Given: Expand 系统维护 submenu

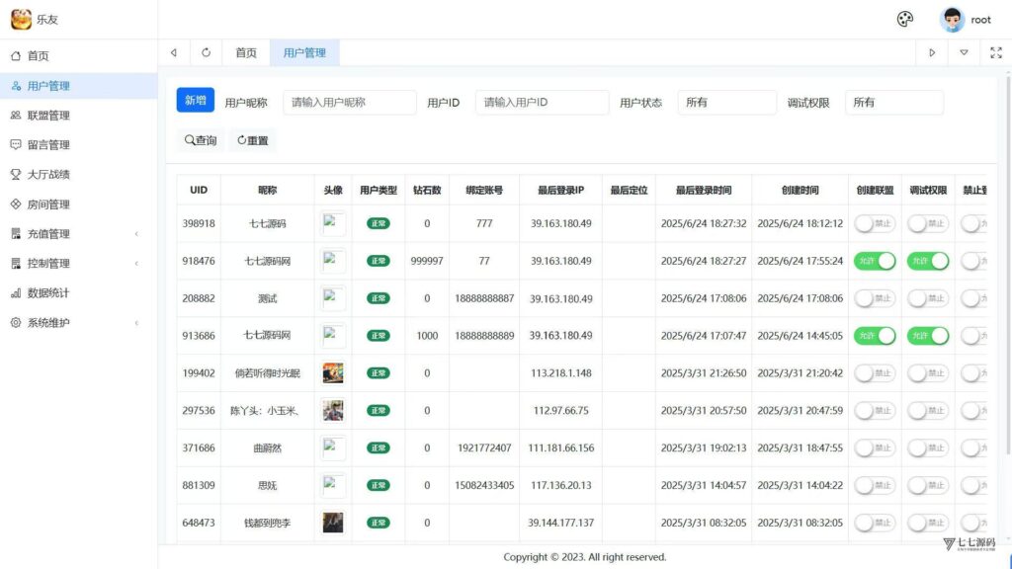Looking at the screenshot, I should 79,323.
